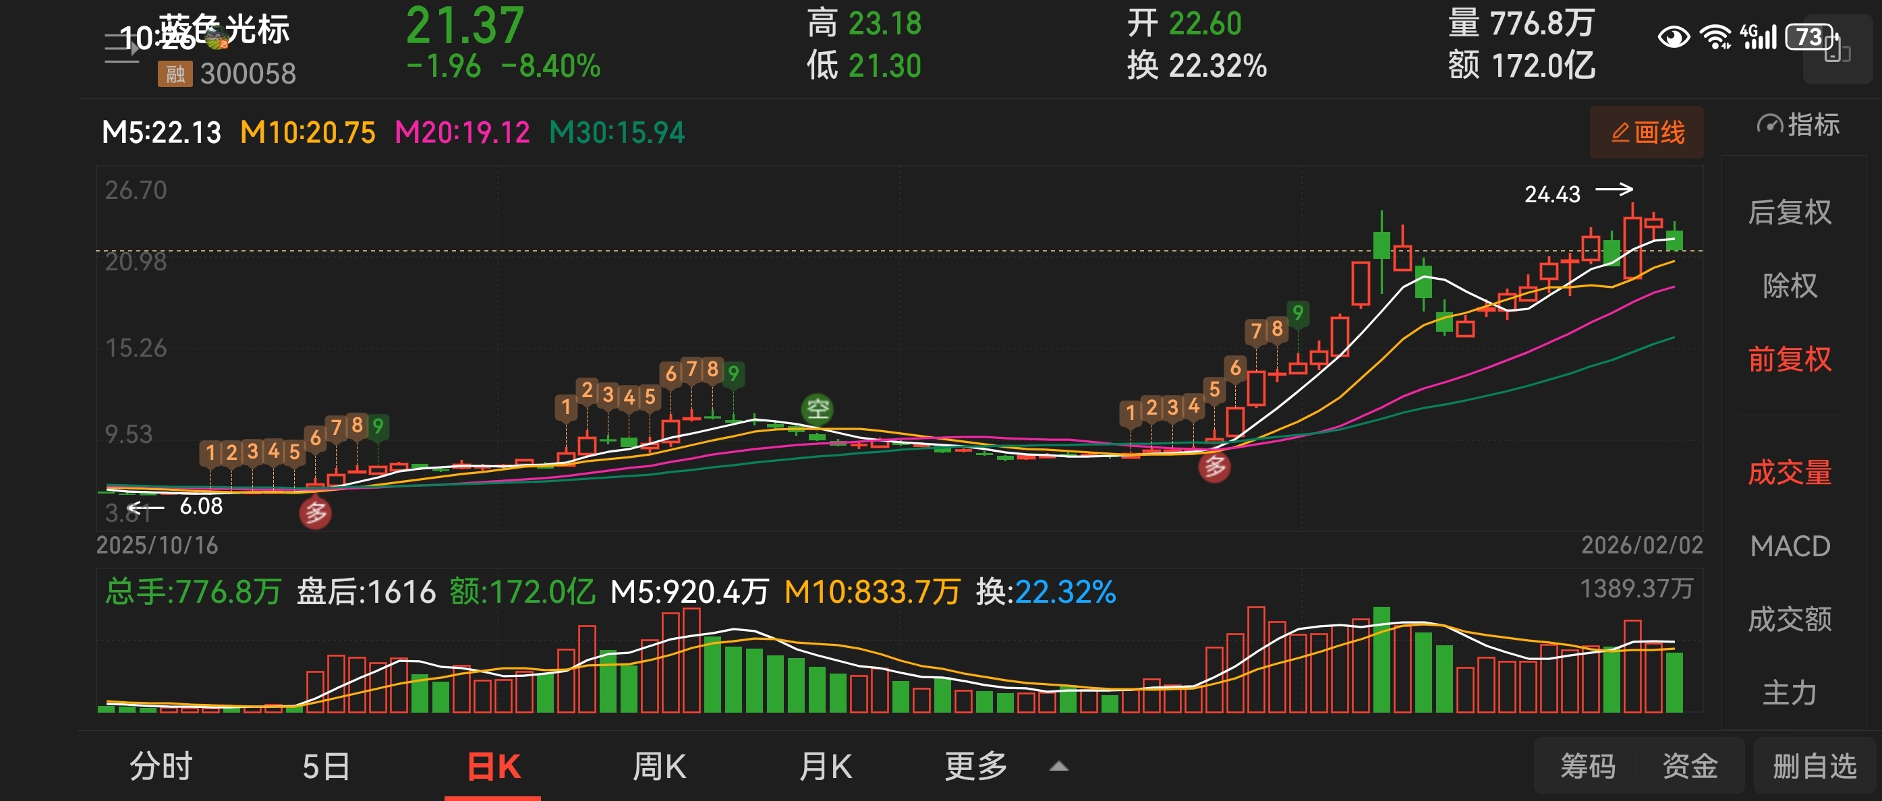Tap 删自选 to remove from watchlist
The width and height of the screenshot is (1882, 801).
coord(1814,767)
